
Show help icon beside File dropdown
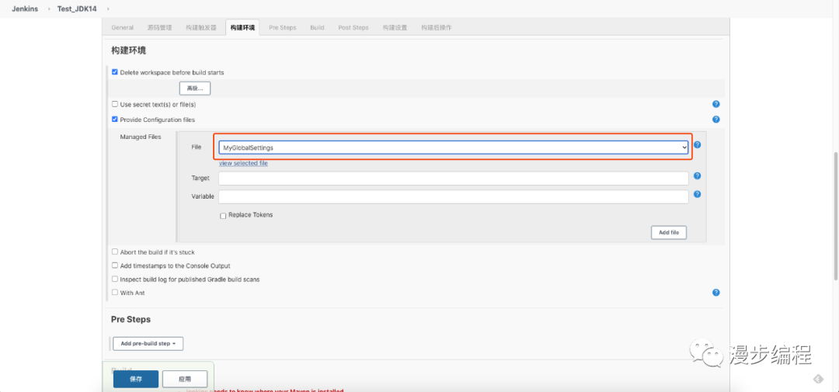pyautogui.click(x=697, y=145)
